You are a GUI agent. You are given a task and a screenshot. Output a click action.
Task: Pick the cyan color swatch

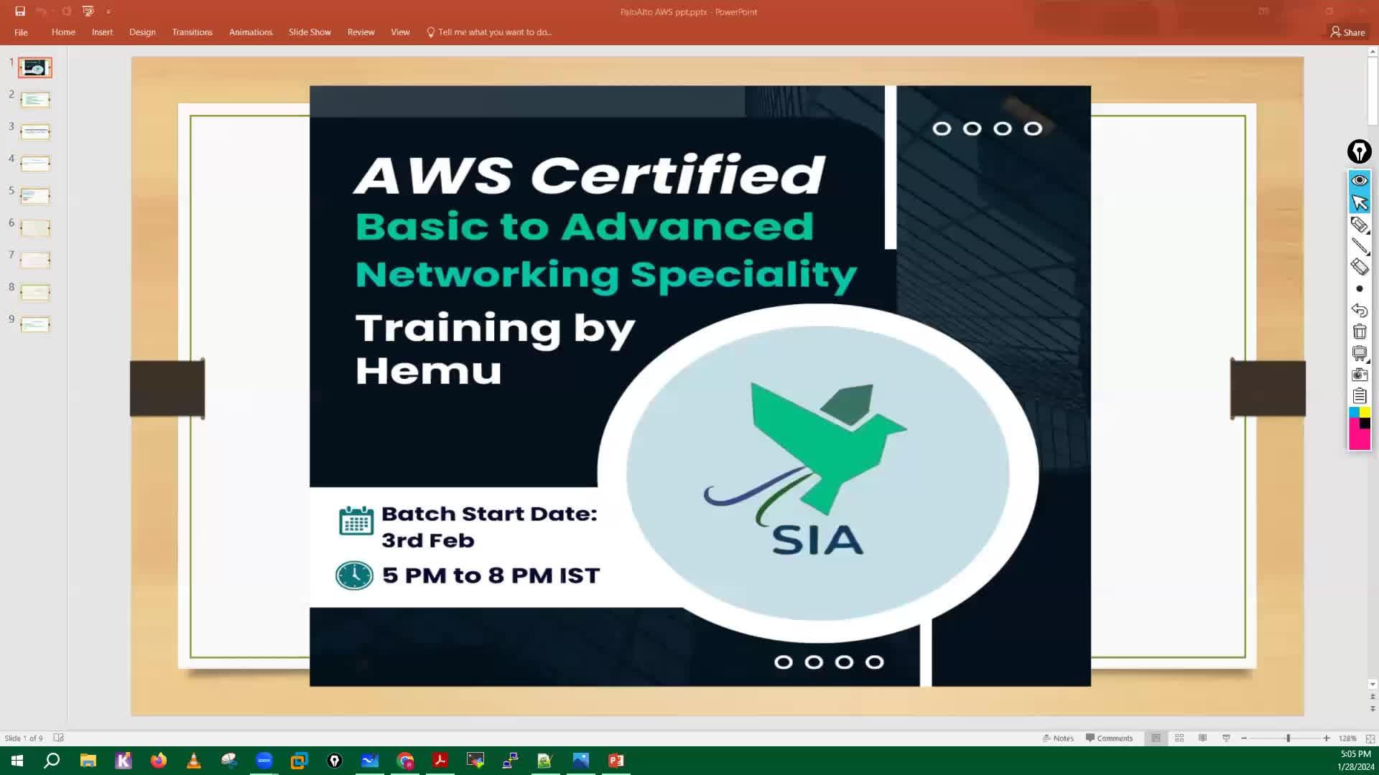1354,413
